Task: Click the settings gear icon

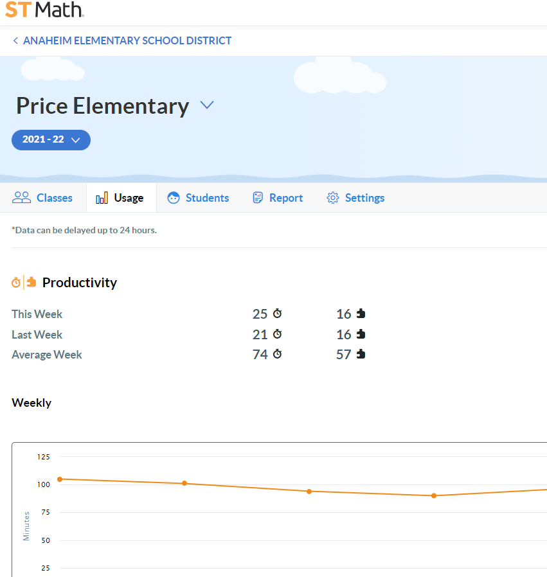Action: coord(333,198)
